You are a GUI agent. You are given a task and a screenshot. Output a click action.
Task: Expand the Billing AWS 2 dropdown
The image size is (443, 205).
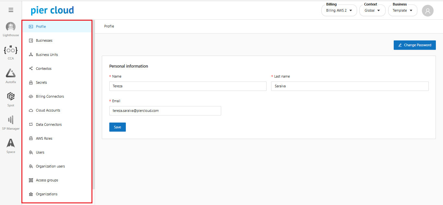click(x=339, y=10)
